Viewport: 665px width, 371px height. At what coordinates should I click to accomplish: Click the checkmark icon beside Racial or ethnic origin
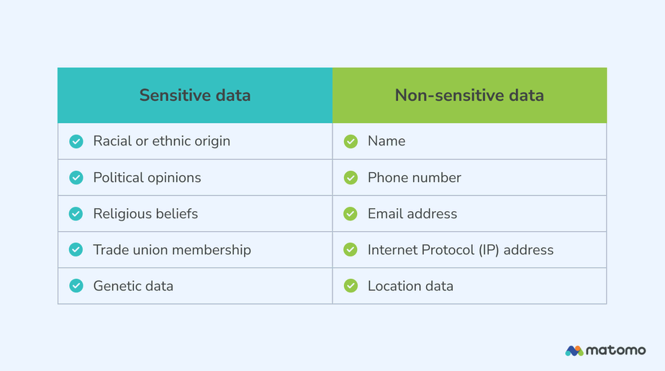[x=76, y=141]
